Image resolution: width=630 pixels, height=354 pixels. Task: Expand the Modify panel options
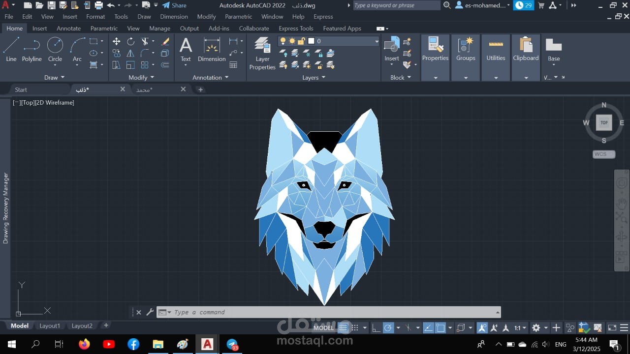[141, 77]
